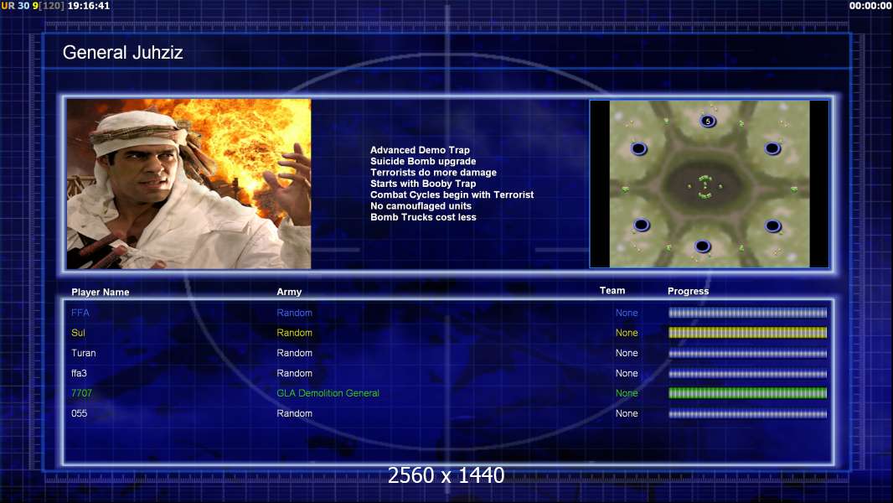This screenshot has width=893, height=503.
Task: Click the Army column header
Action: (289, 293)
